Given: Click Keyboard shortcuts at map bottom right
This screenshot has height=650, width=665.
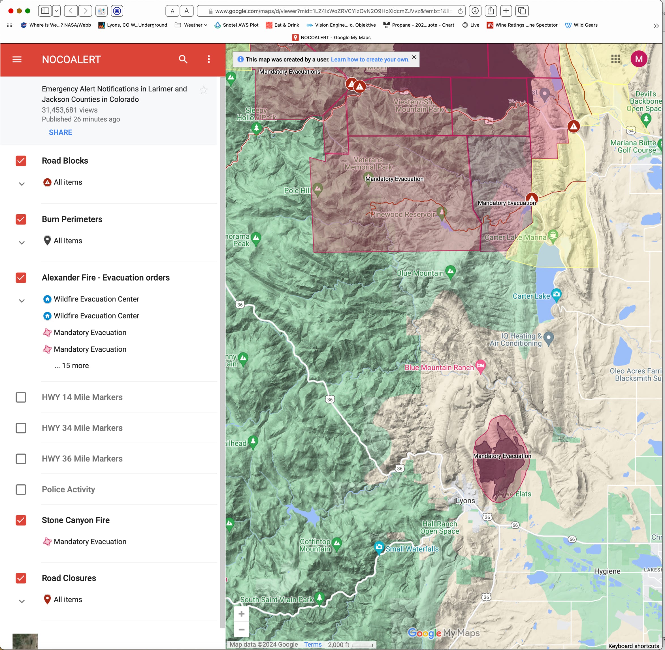Looking at the screenshot, I should pyautogui.click(x=634, y=646).
